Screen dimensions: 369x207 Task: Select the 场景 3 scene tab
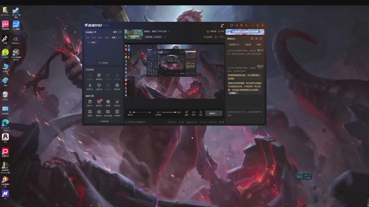click(x=114, y=38)
